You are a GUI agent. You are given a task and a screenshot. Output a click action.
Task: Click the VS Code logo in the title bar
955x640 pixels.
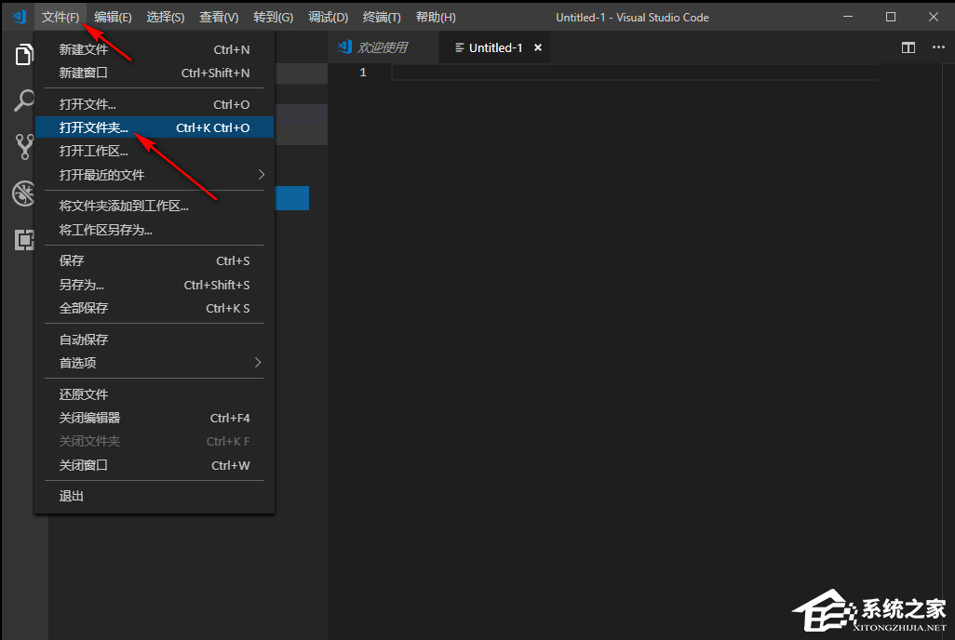click(x=18, y=16)
